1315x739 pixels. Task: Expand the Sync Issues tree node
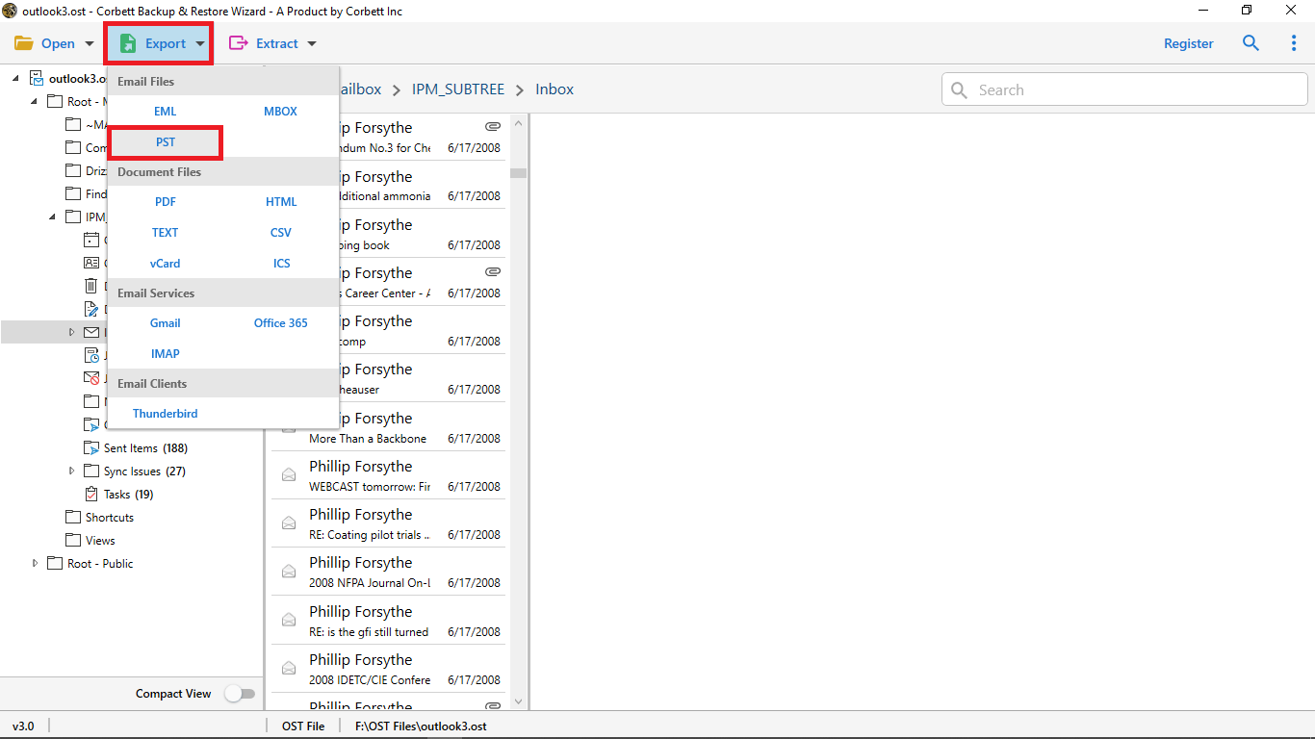[72, 471]
